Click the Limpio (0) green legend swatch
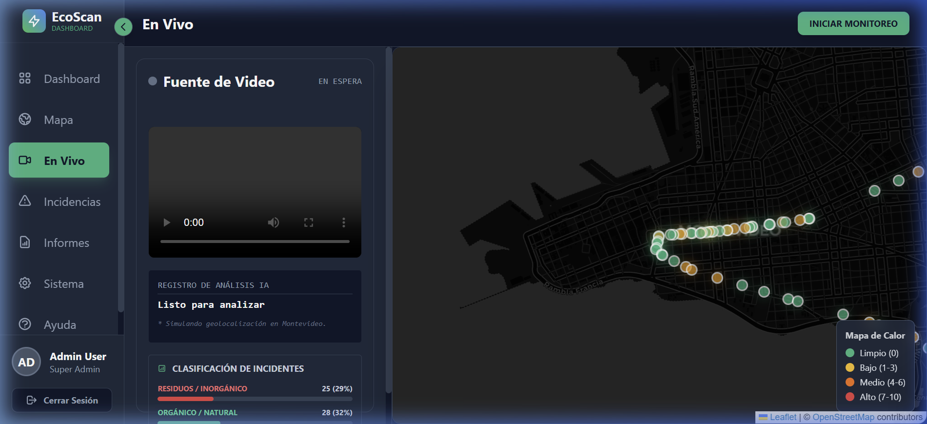 pos(850,353)
